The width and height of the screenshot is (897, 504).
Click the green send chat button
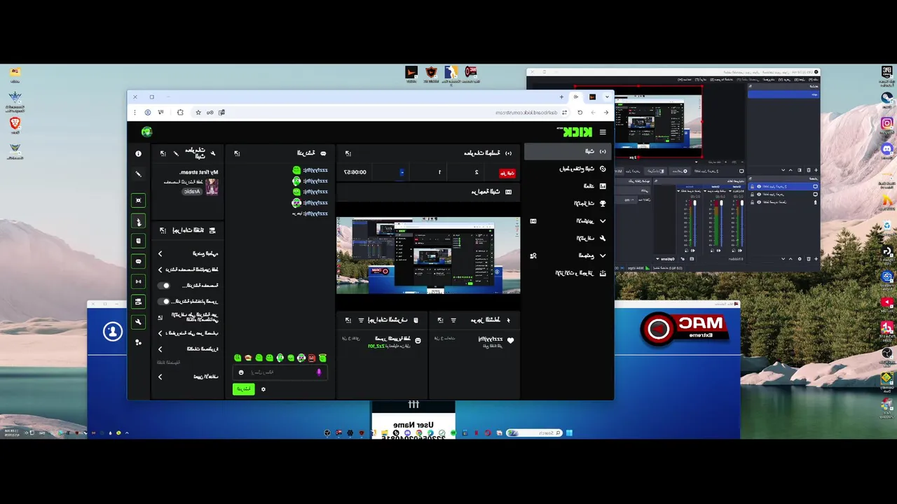[243, 389]
